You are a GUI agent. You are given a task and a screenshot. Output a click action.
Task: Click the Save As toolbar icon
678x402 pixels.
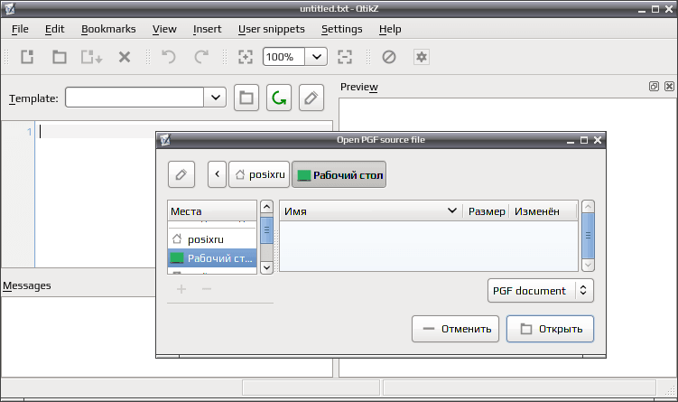[x=92, y=57]
